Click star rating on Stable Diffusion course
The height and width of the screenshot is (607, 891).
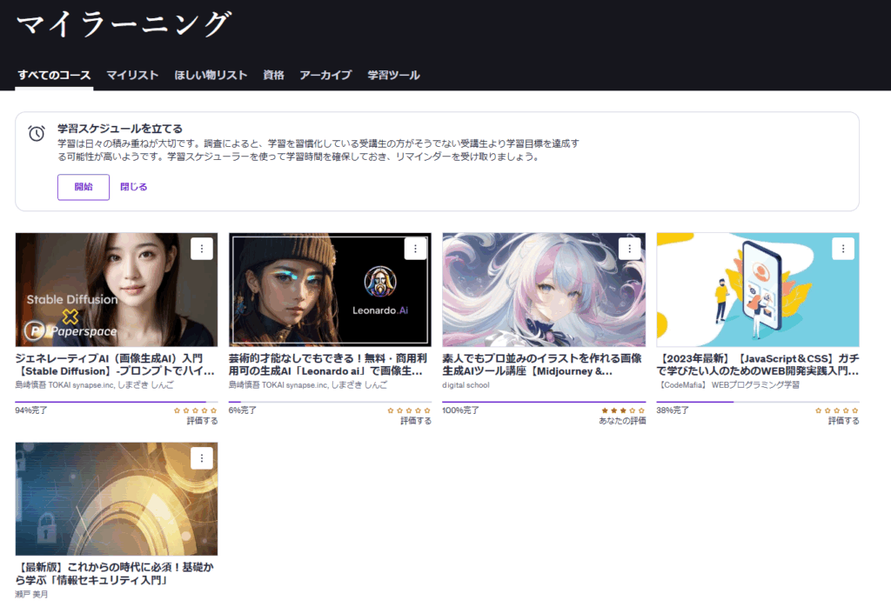pyautogui.click(x=196, y=410)
